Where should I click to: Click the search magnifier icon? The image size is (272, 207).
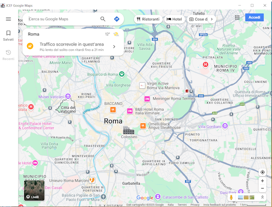pos(103,19)
